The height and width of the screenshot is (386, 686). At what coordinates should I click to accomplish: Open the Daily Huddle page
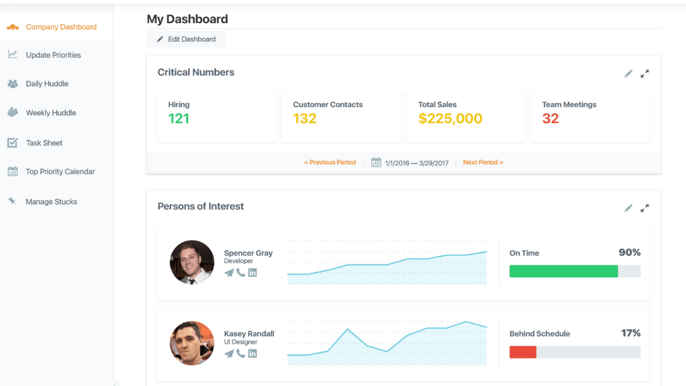coord(47,83)
